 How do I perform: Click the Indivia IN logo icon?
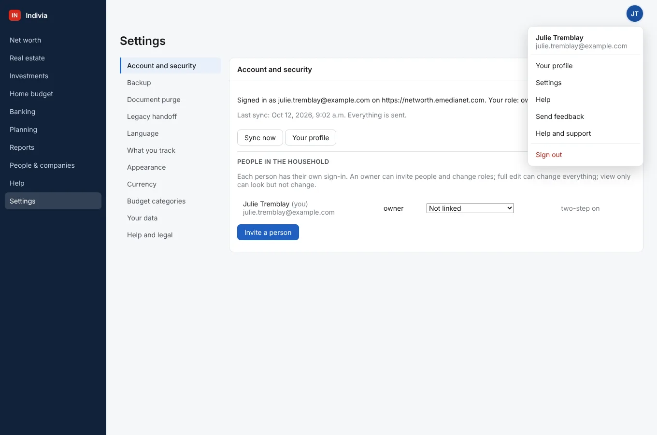pos(14,15)
